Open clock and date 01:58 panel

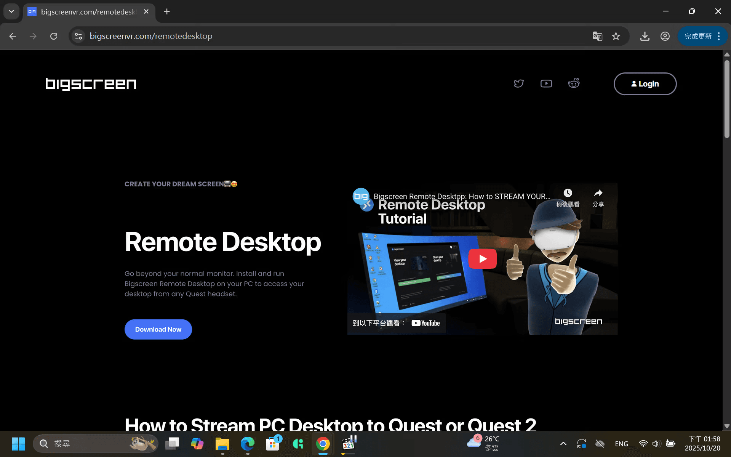(x=703, y=444)
